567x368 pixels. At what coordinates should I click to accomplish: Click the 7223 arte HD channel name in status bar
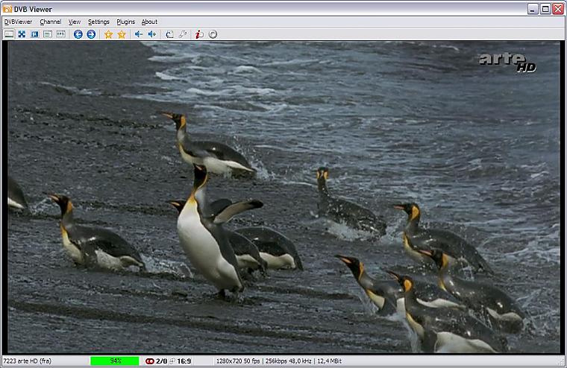tap(28, 361)
